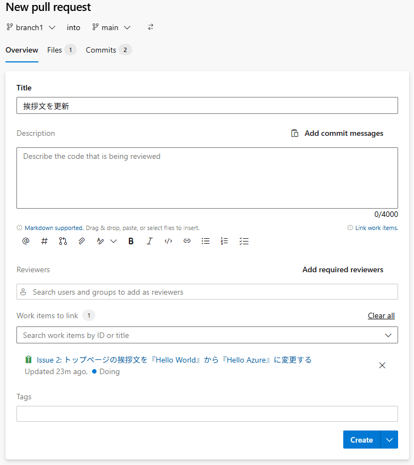Swap source and target branches
Screen dimensions: 414x465
151,27
